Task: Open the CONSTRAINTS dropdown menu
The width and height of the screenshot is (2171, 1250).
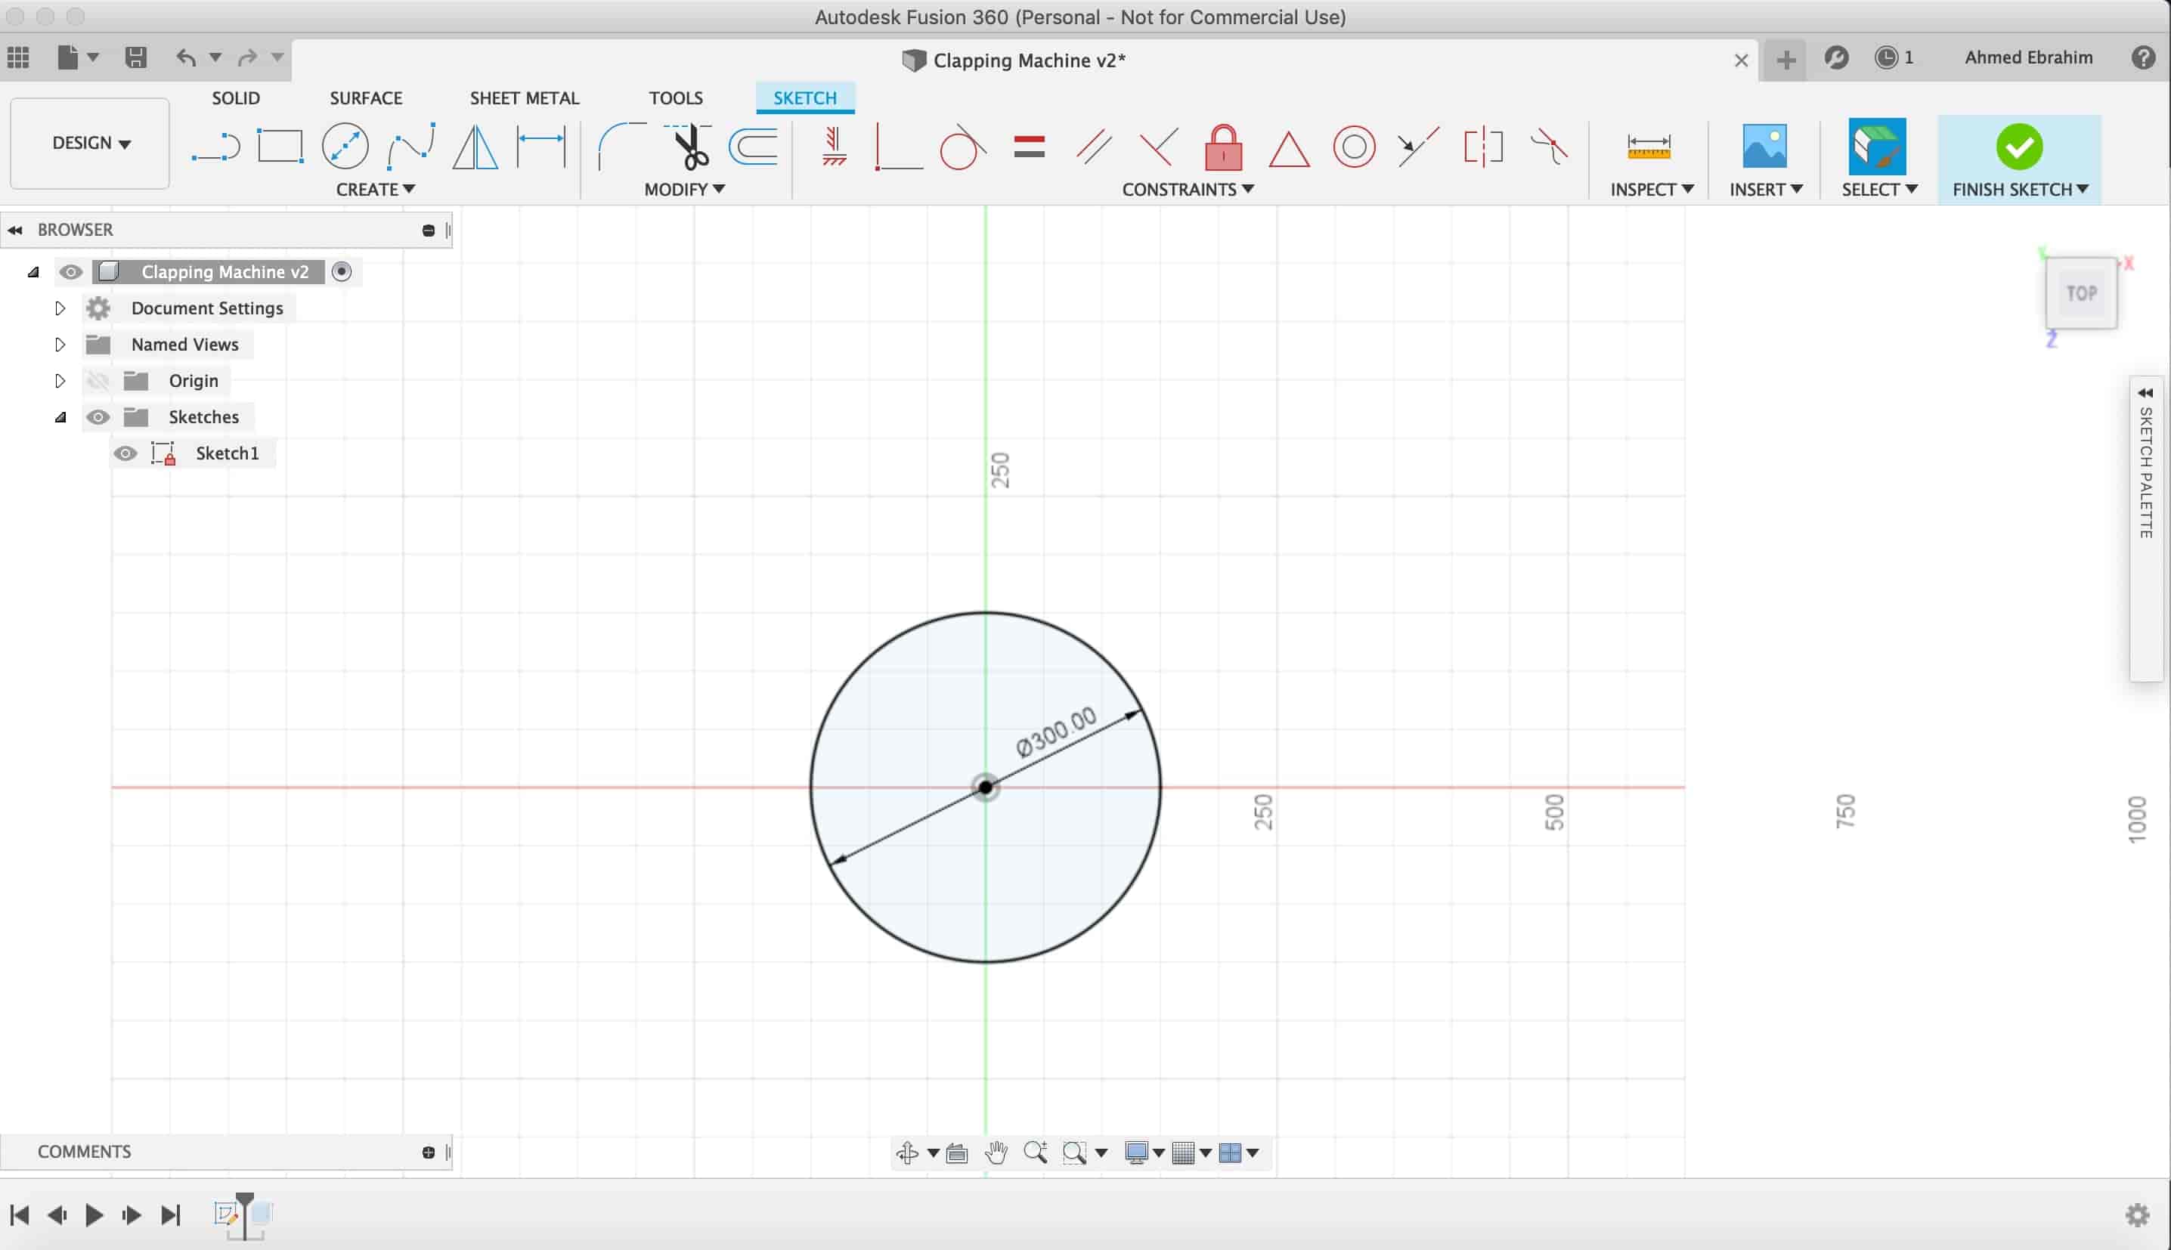Action: pos(1188,189)
